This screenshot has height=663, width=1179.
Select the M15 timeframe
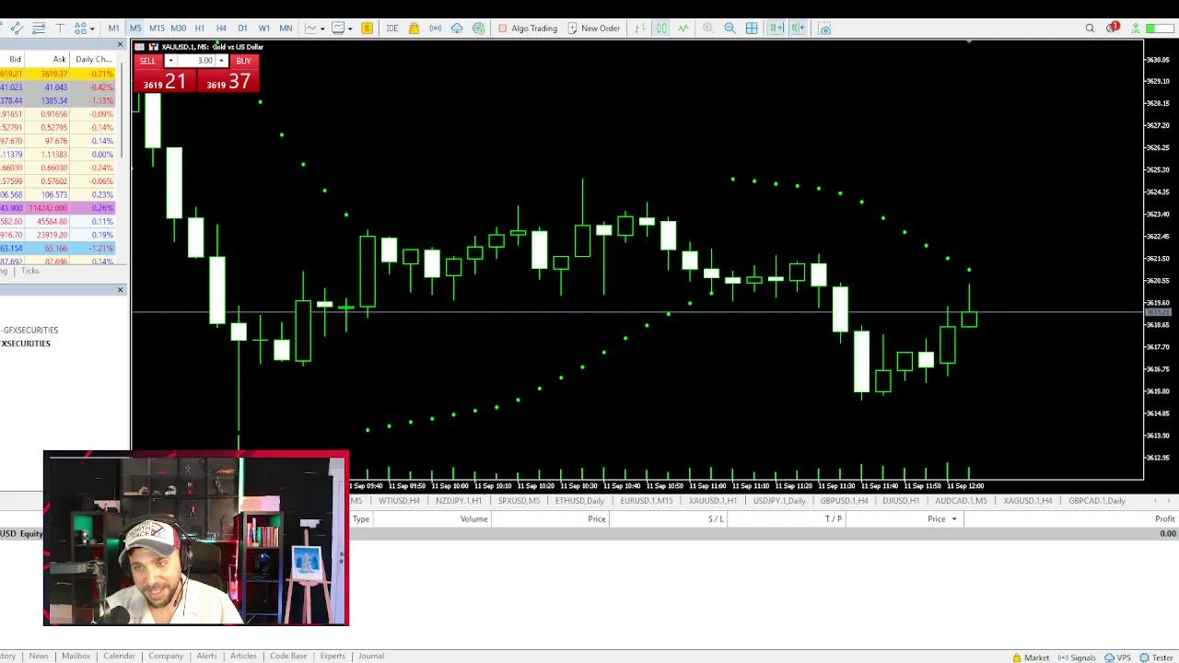(x=157, y=29)
